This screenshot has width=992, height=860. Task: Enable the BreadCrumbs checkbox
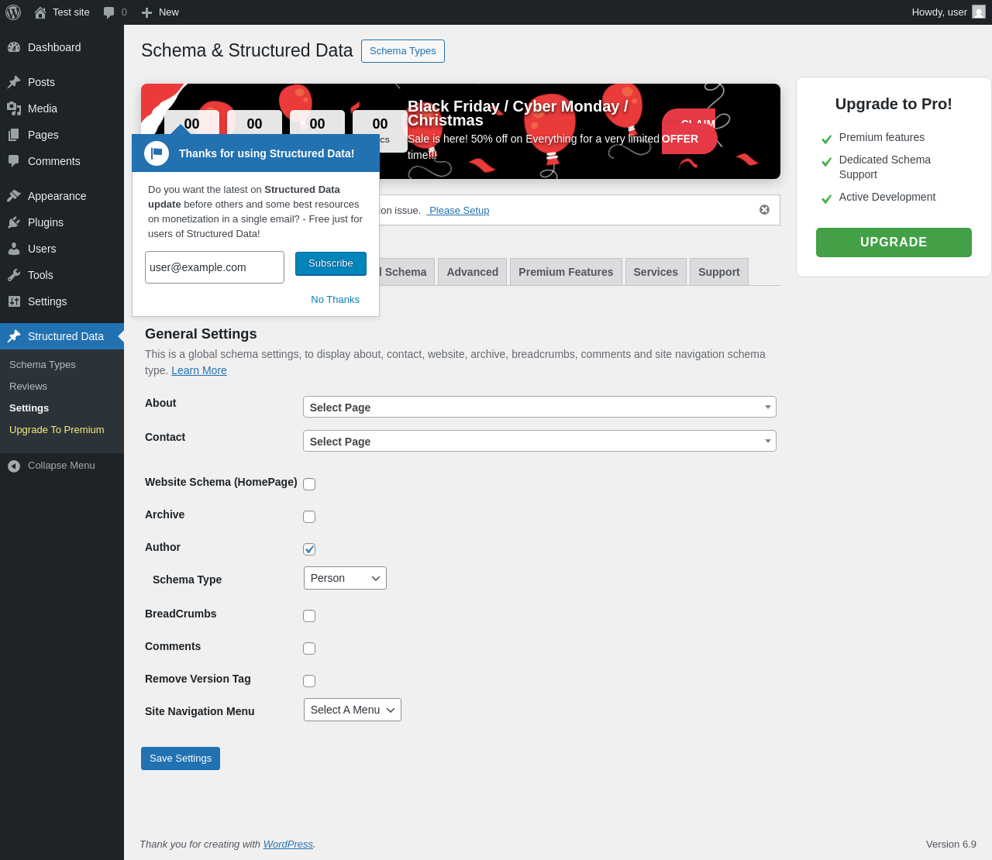[x=309, y=616]
